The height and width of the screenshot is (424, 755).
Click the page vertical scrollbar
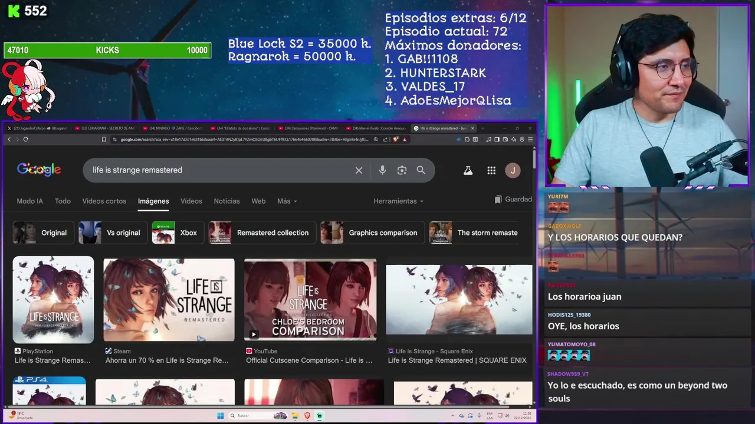click(533, 159)
